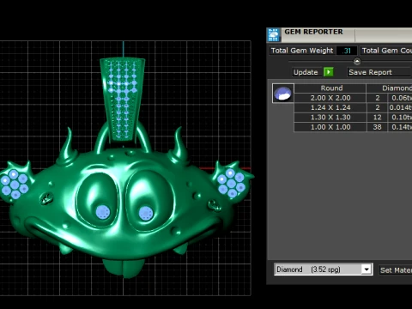
Task: Click the count 12 cell
Action: (x=377, y=118)
